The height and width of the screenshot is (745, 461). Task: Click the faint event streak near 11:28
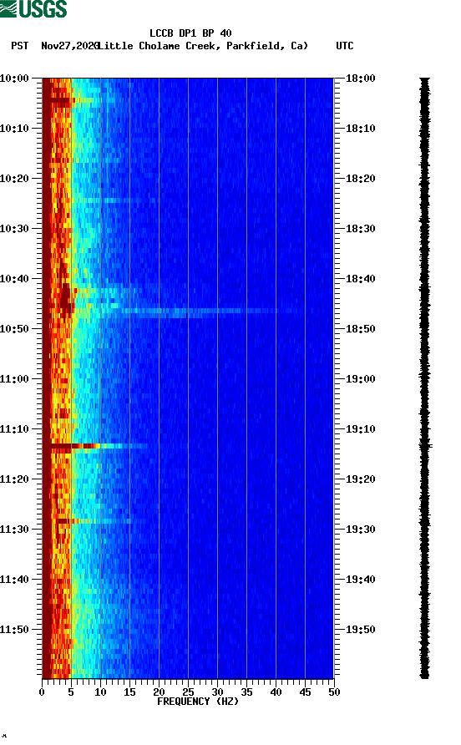(x=95, y=521)
